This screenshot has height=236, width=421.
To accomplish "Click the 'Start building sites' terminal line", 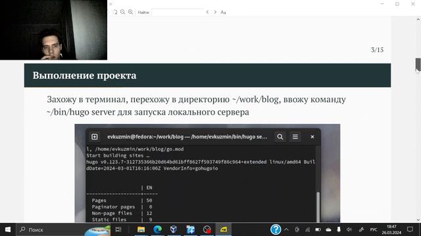I will coord(118,155).
